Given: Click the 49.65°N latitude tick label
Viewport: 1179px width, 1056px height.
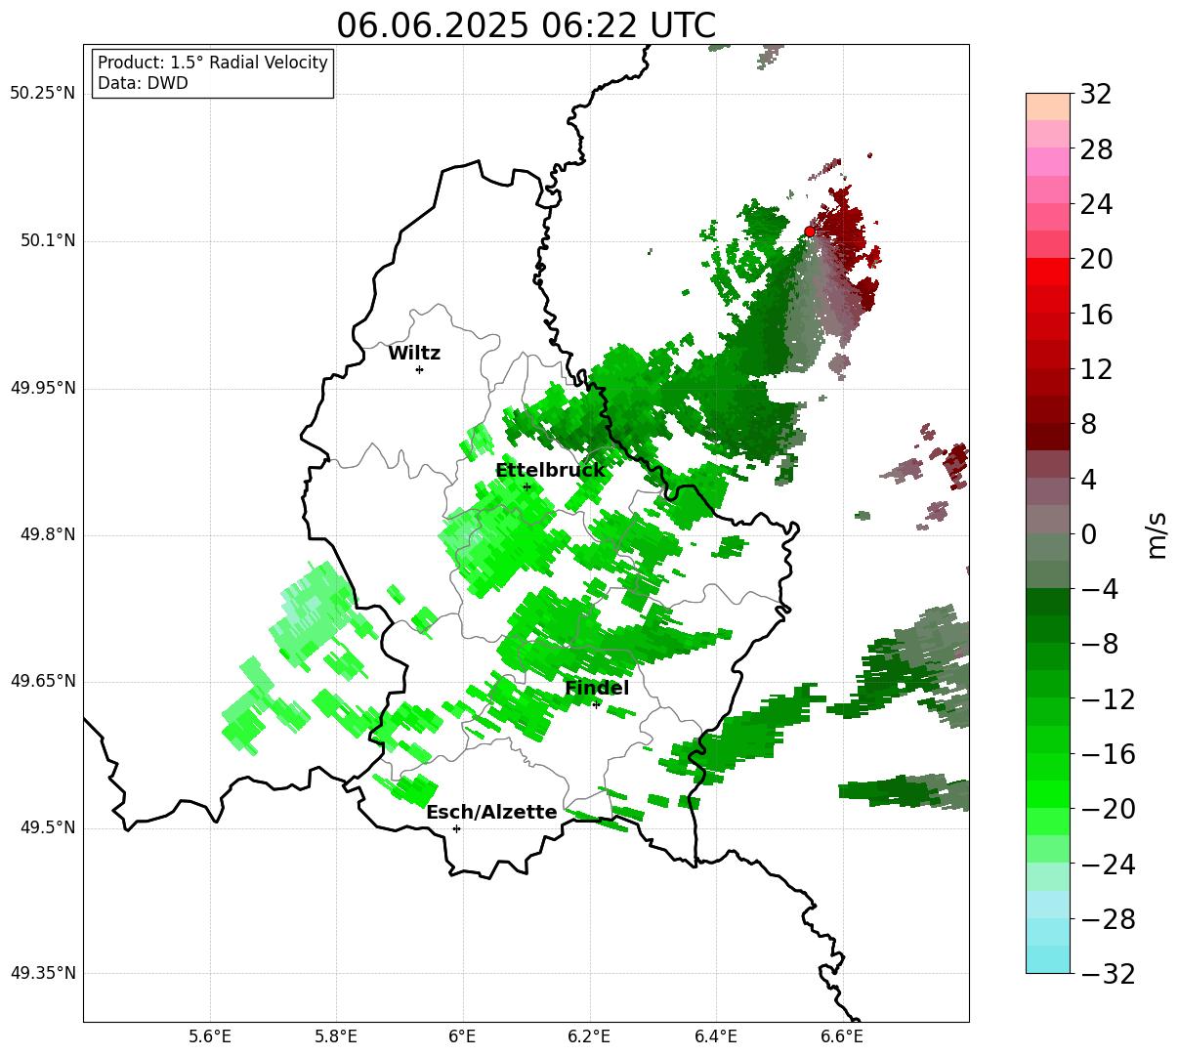Looking at the screenshot, I should pos(42,681).
